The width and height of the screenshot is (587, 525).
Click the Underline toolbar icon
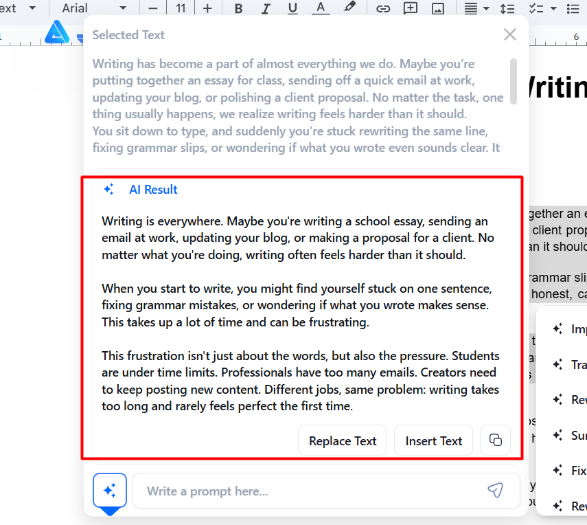(x=292, y=8)
